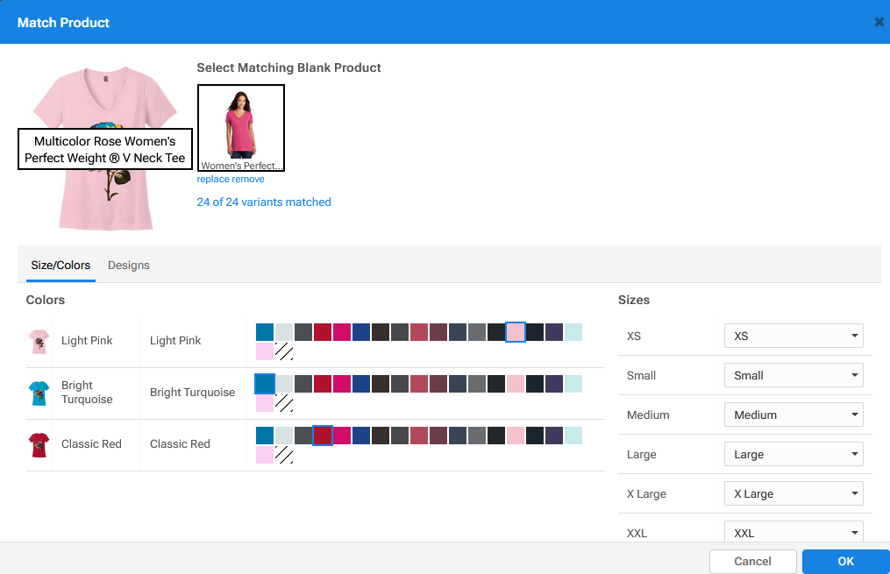This screenshot has height=574, width=890.
Task: Choose the hot pink swatch in Bright Turquoise row
Action: (x=342, y=384)
